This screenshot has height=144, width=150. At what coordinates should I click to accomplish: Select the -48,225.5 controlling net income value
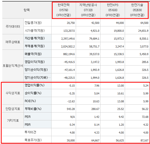(69, 78)
